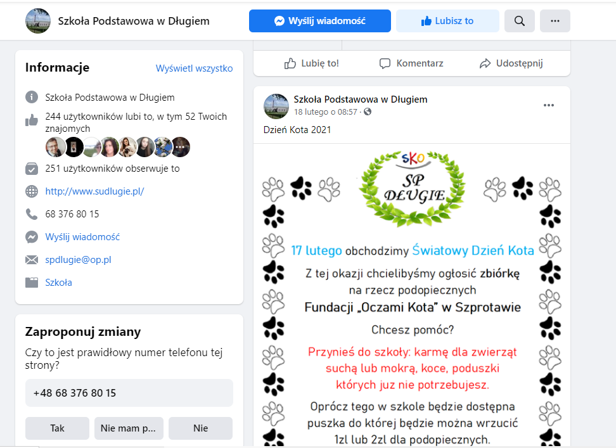Click the Szkoła Podstawowa w Długiem header title
Screen dimensions: 616x448
(134, 21)
